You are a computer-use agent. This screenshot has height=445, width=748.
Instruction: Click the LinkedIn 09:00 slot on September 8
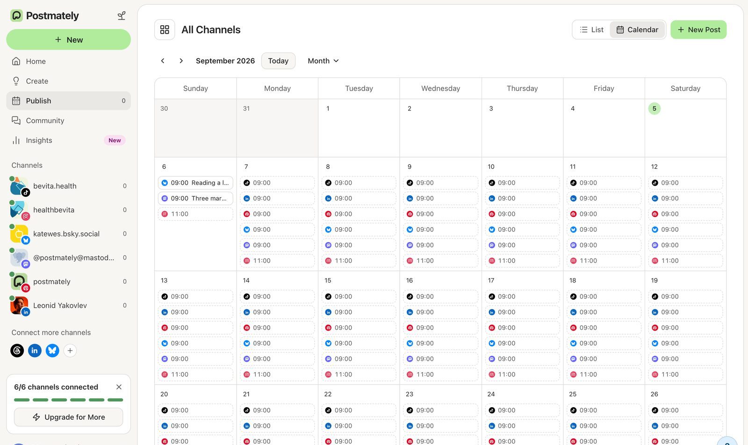coord(359,198)
